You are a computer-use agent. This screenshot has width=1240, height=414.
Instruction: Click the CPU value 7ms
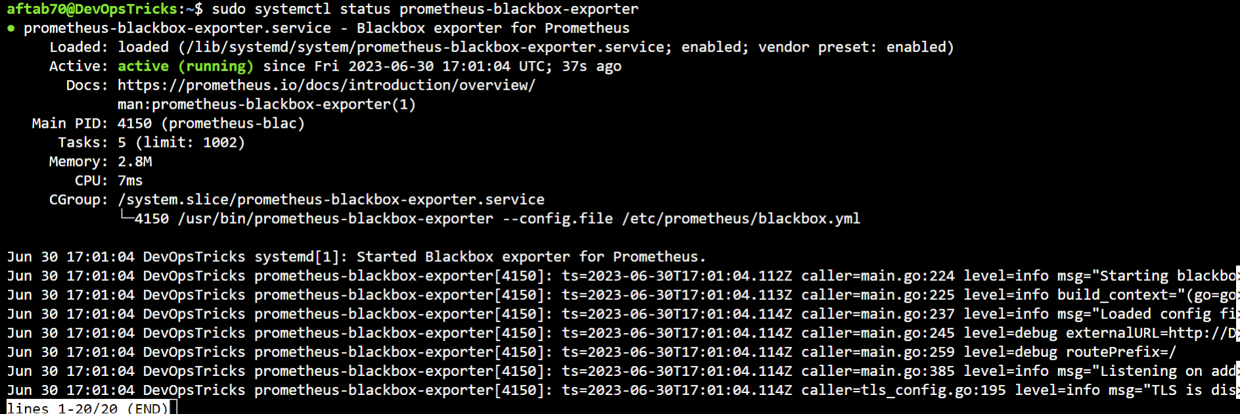click(130, 180)
